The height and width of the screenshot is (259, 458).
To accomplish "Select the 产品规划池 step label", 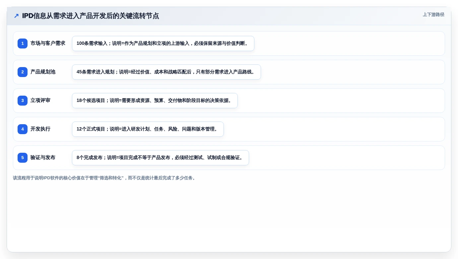I will click(43, 72).
